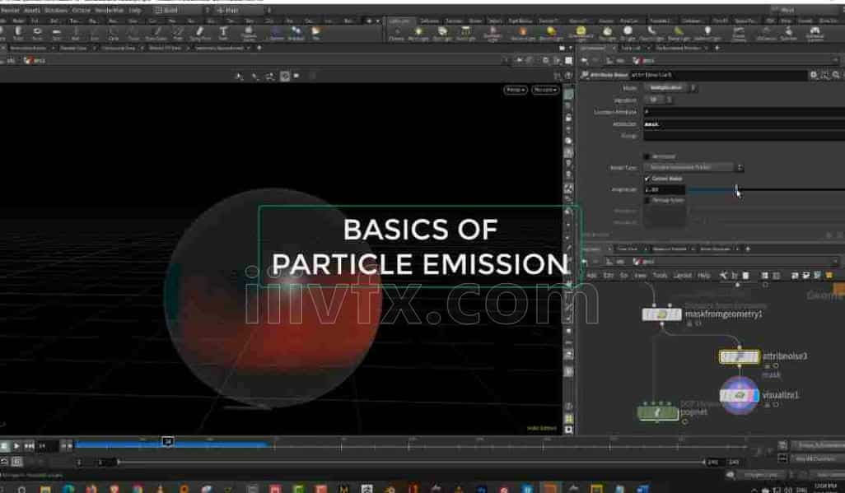Open the Main take dropdown
Image resolution: width=845 pixels, height=493 pixels.
click(242, 10)
